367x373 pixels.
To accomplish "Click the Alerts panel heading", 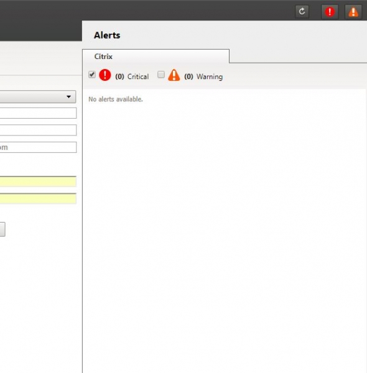I will click(107, 35).
